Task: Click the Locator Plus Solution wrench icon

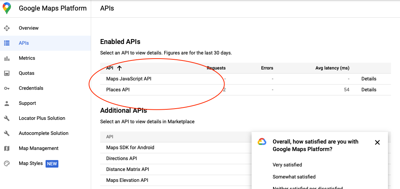Action: pos(7,118)
